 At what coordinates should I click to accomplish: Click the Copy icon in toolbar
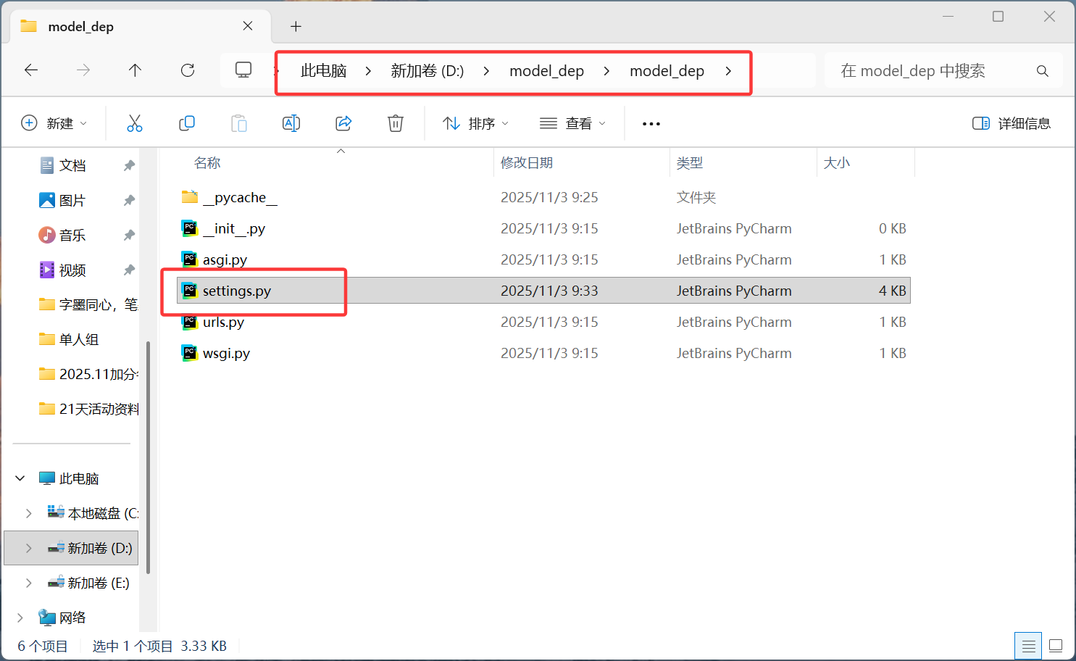[187, 123]
